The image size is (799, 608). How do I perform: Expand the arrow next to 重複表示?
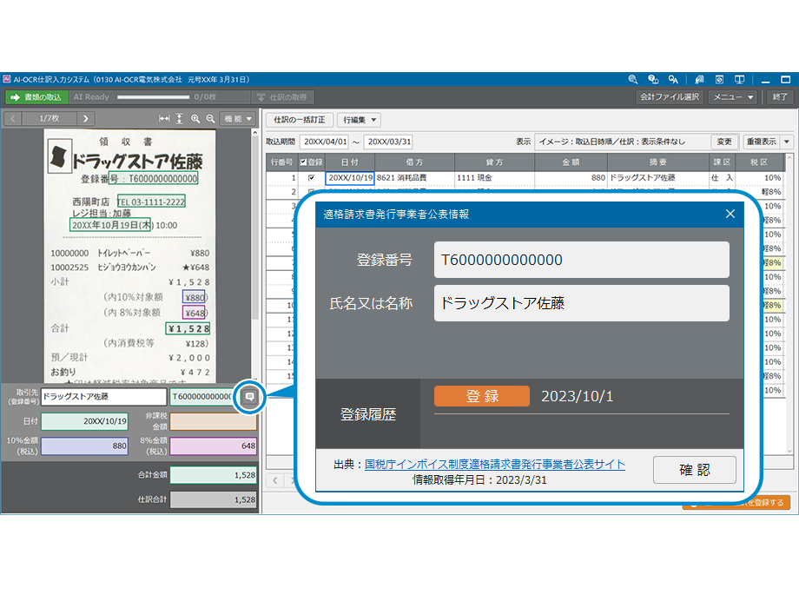click(787, 142)
